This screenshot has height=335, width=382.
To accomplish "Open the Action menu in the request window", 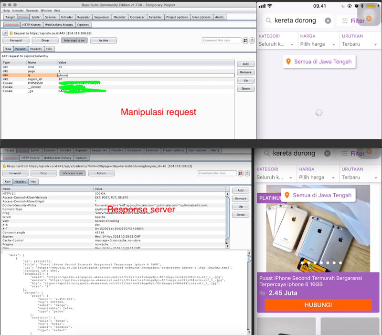I will 103,41.
